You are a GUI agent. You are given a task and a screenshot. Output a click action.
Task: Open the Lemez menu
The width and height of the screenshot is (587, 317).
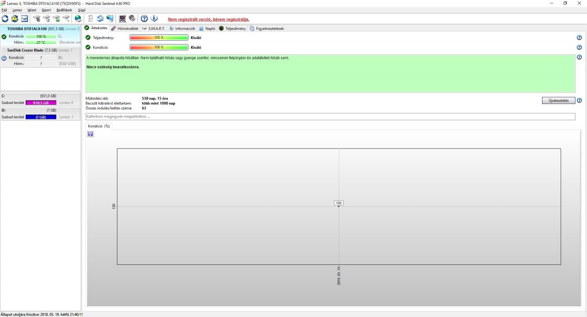coord(17,10)
